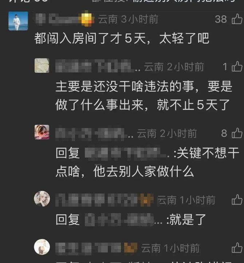The image size is (244, 263).
Task: Tap the reply text '就是了'
Action: click(188, 219)
